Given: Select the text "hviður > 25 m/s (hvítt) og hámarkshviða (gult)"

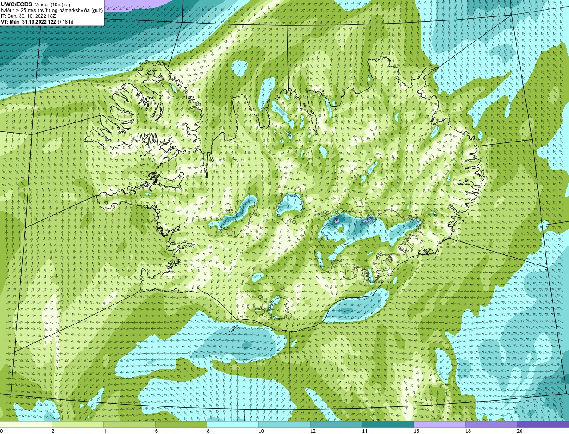Looking at the screenshot, I should coord(52,10).
